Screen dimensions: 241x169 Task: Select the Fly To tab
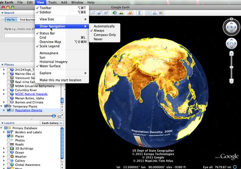11,20
